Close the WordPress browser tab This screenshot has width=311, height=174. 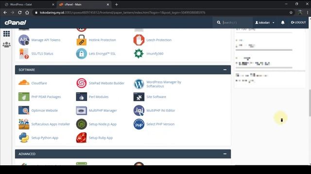53,4
